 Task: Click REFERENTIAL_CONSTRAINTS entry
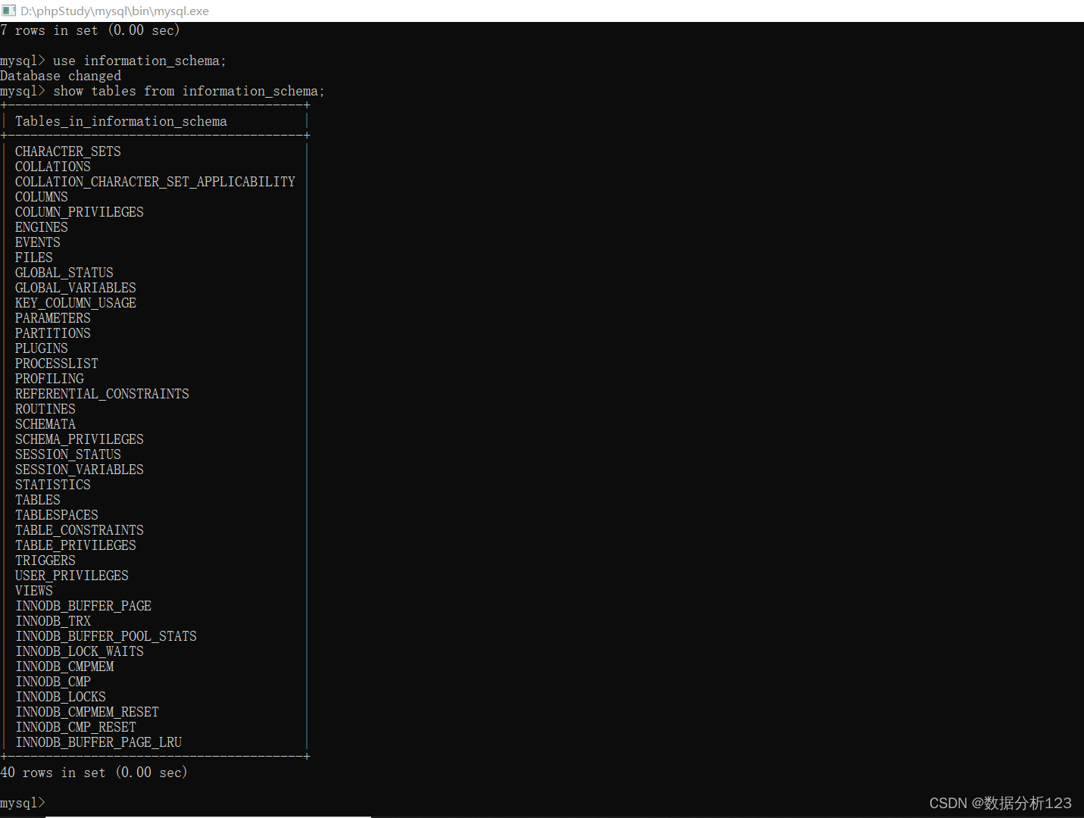102,394
